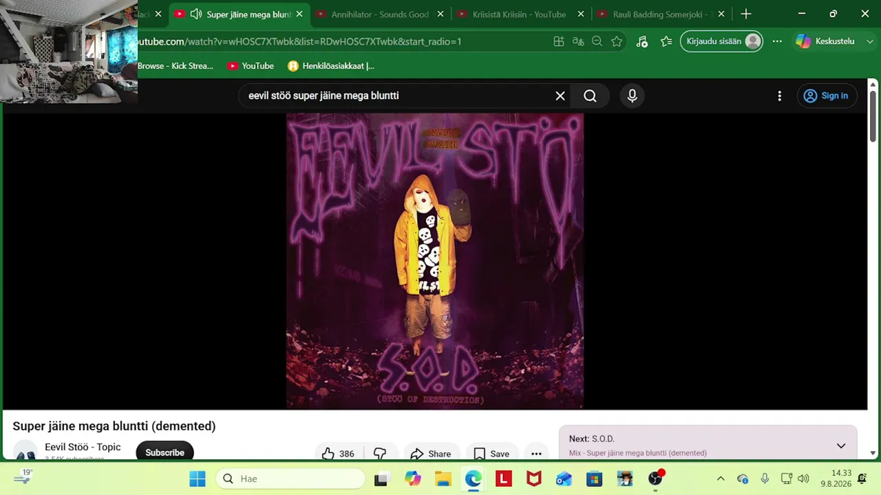The height and width of the screenshot is (495, 881).
Task: Open the split screen icon in address bar
Action: point(559,41)
